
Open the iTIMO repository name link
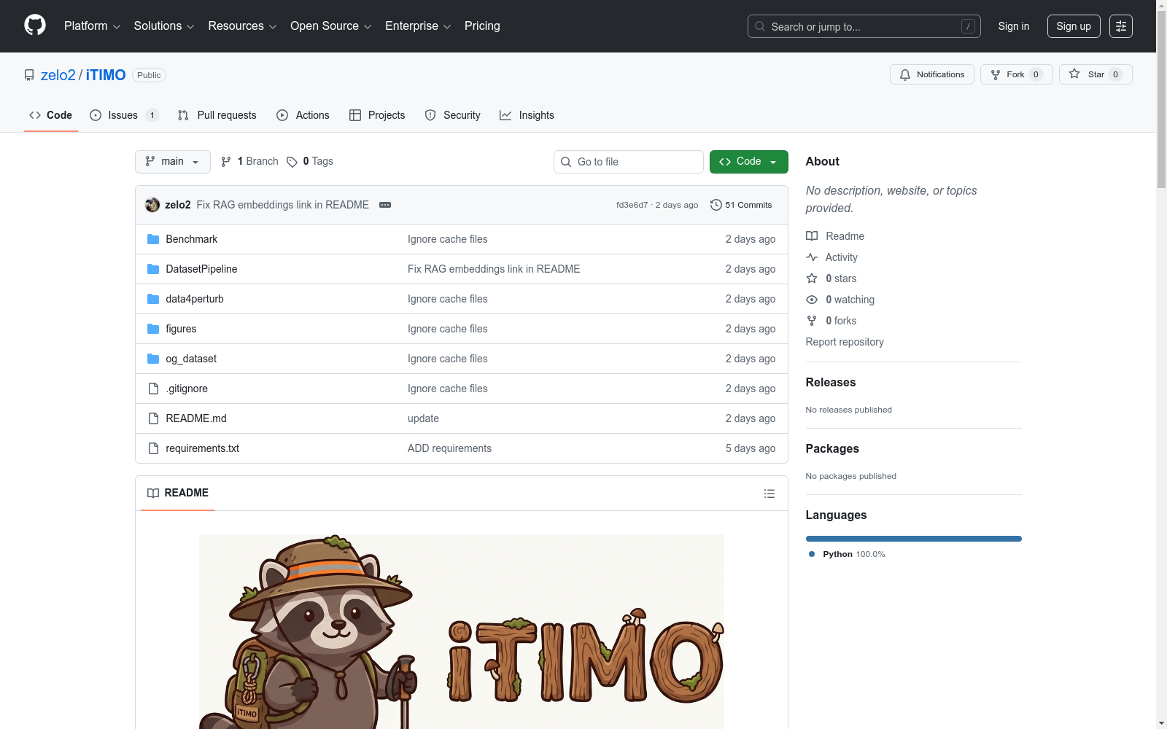[106, 75]
